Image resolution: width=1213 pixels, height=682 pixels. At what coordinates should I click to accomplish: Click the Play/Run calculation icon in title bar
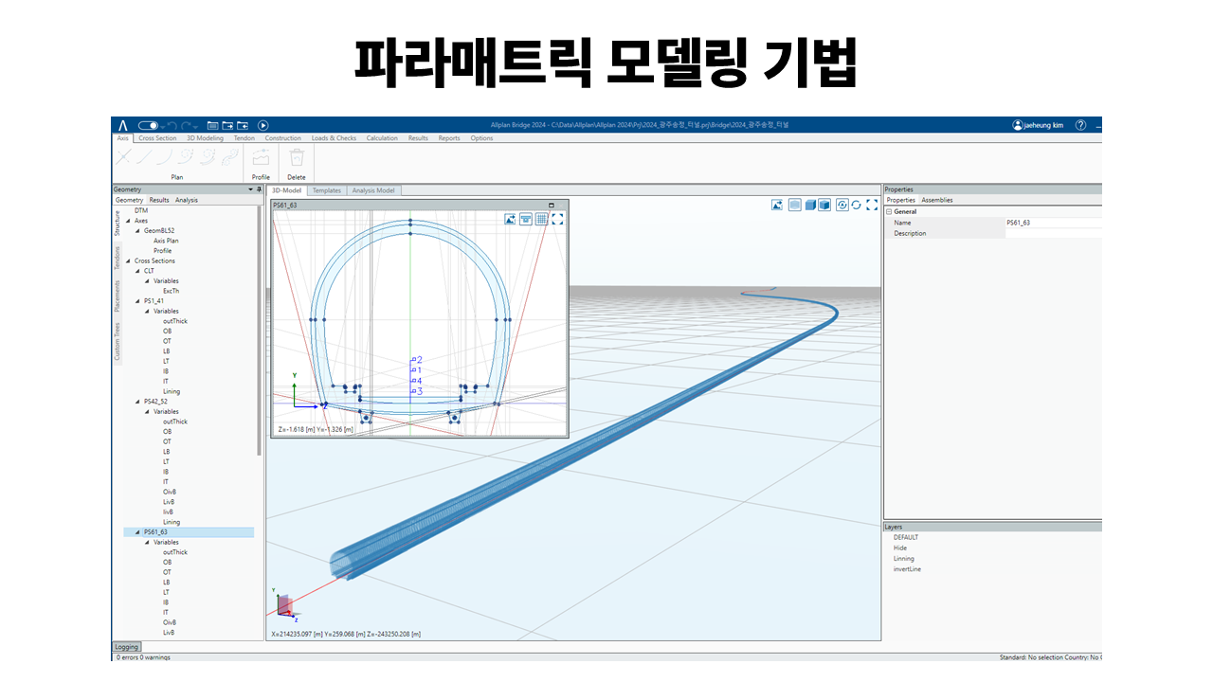[x=263, y=125]
